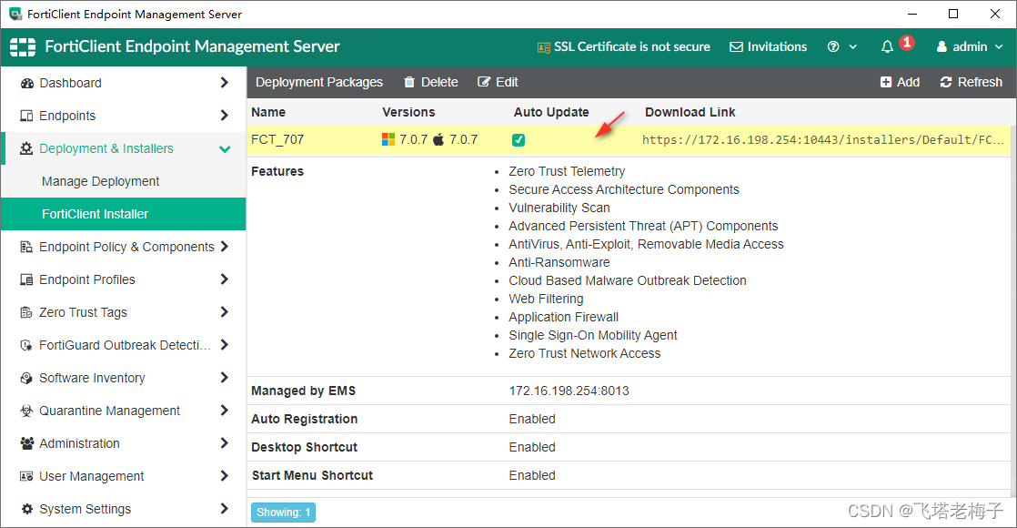Click the Name column header
Viewport: 1017px width, 528px height.
click(268, 112)
